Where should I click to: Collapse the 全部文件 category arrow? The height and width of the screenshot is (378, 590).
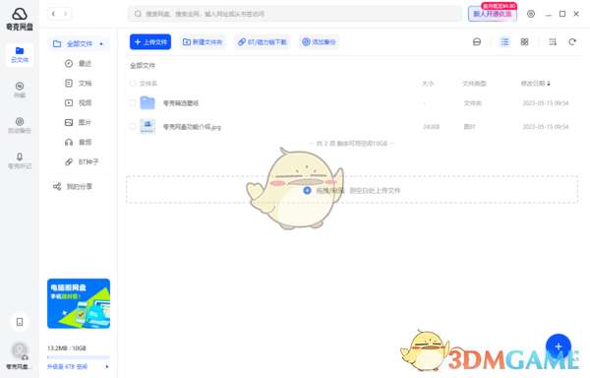[x=101, y=44]
